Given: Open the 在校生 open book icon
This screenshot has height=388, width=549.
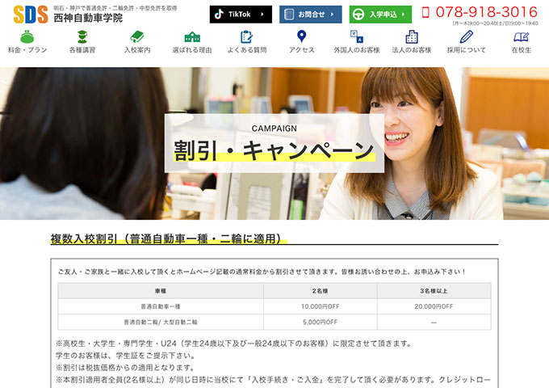Looking at the screenshot, I should 522,36.
